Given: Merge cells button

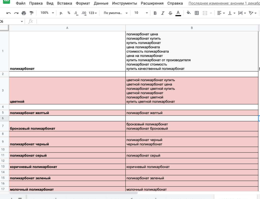Looking at the screenshot, I should [205, 13].
